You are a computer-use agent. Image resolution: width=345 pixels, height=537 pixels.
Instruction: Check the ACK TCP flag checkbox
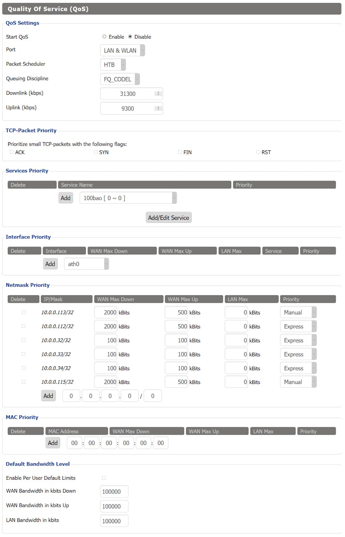point(12,152)
